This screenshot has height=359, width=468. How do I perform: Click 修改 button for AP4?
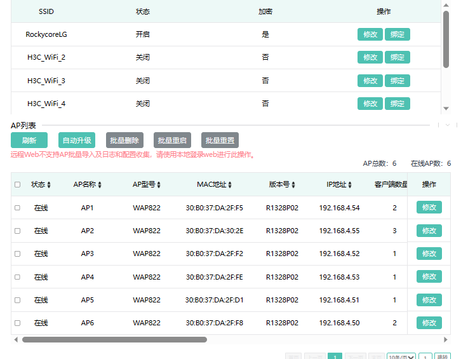pyautogui.click(x=429, y=276)
